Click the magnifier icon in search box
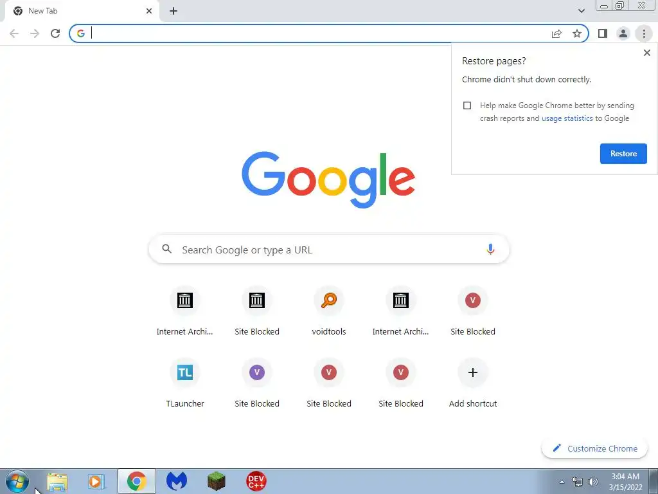Screen dimensions: 658x494 click(x=166, y=249)
